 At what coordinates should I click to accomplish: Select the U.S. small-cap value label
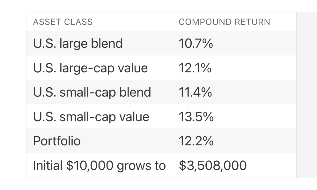[x=91, y=117]
